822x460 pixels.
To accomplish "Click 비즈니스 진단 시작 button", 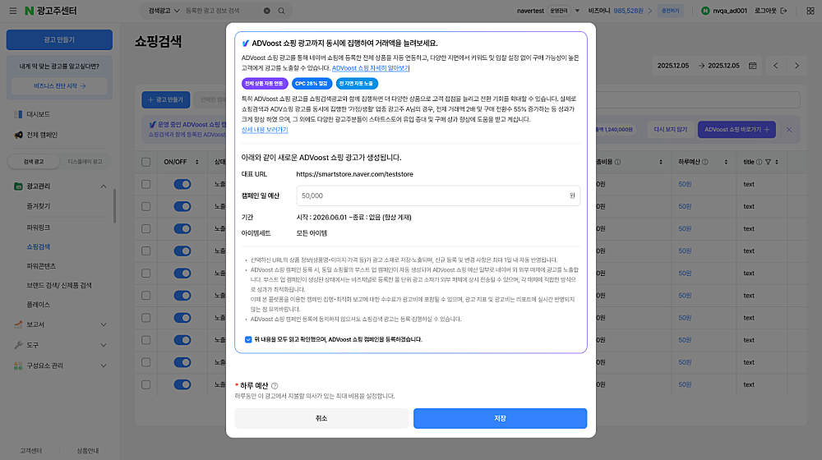I will click(x=59, y=86).
